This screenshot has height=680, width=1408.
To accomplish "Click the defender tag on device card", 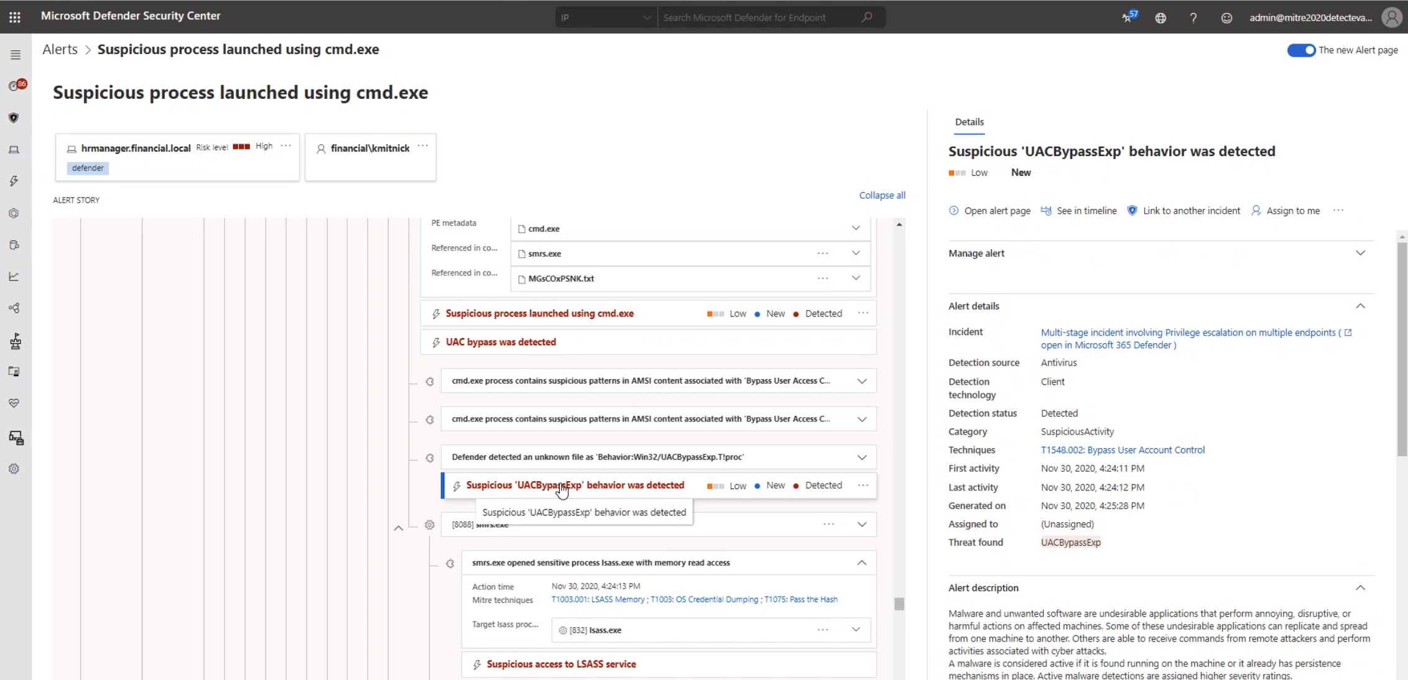I will (88, 168).
